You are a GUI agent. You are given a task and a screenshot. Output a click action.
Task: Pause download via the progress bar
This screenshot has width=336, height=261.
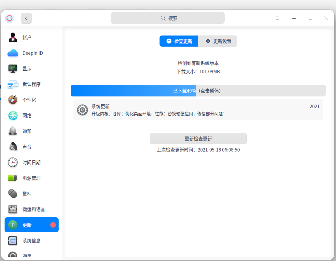(198, 91)
